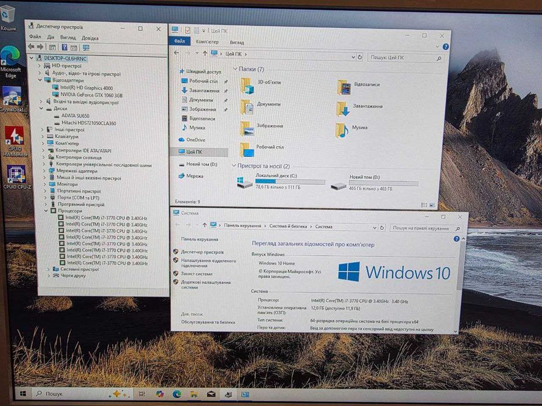Select Локальний диск (C:) drive
The image size is (542, 406).
281,181
